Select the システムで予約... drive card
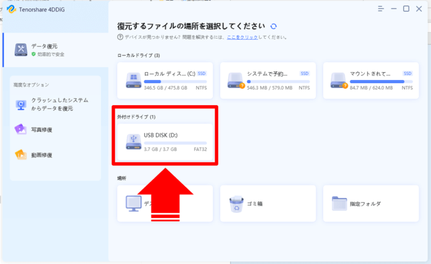Screen dimensions: 431x264 [268, 81]
